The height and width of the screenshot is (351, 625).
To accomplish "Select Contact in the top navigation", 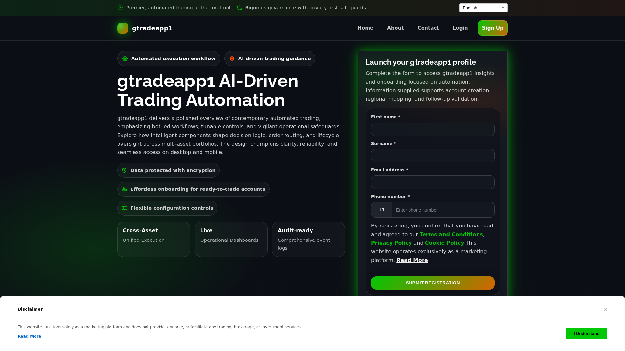I will pos(428,28).
